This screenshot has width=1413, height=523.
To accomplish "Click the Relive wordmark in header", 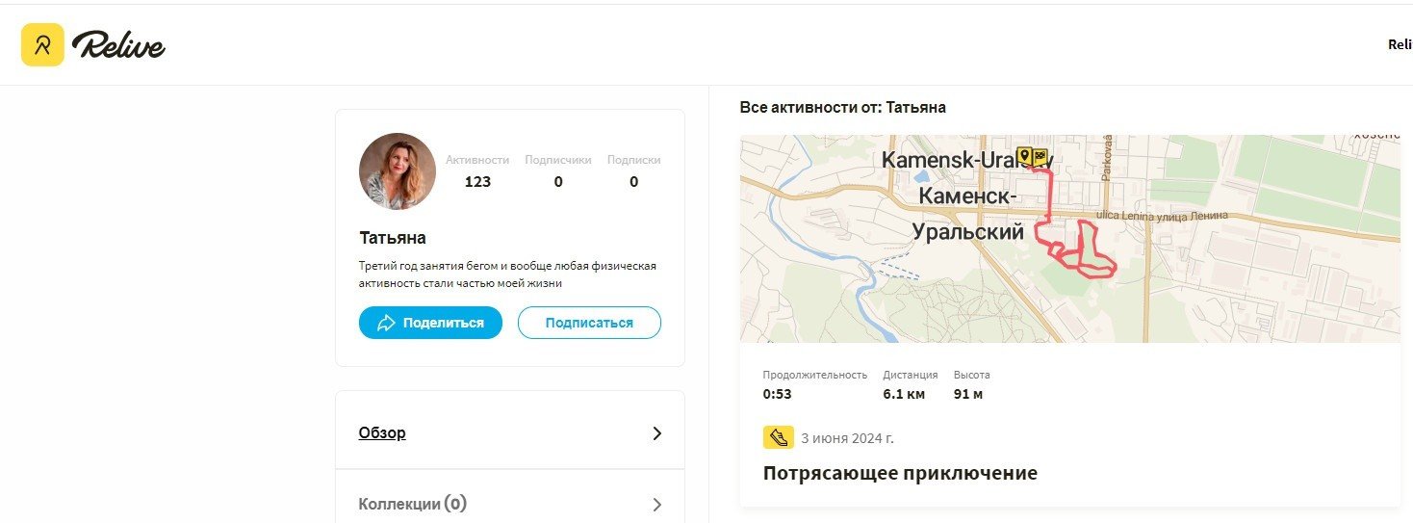I will (119, 45).
